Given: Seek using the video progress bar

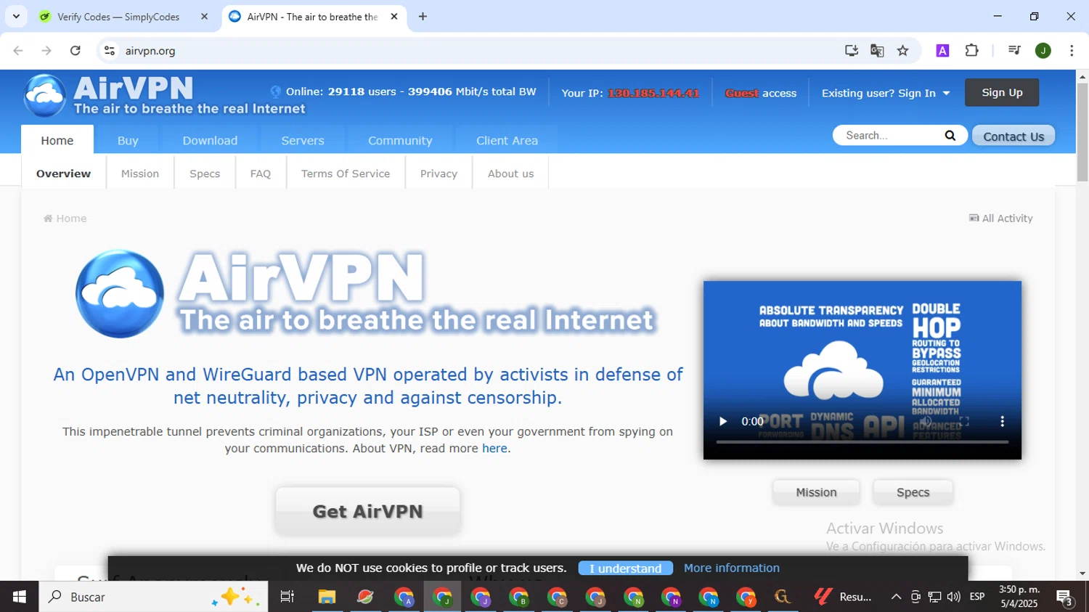Looking at the screenshot, I should pos(862,441).
